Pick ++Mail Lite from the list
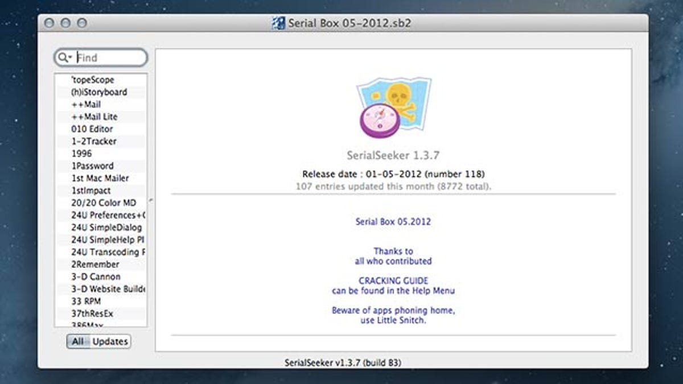683x384 pixels. click(x=100, y=117)
